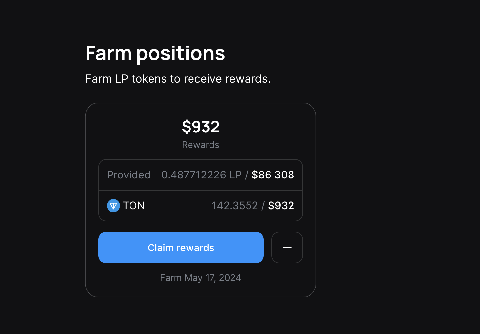Viewport: 480px width, 334px height.
Task: Click the LP unit text in Provided row
Action: (x=235, y=175)
